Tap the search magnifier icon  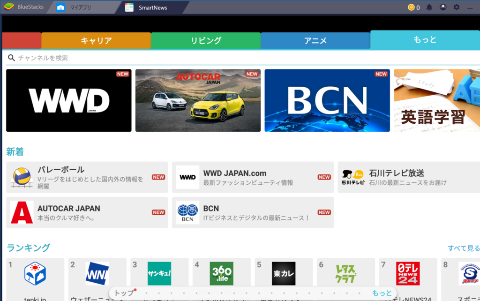(11, 58)
